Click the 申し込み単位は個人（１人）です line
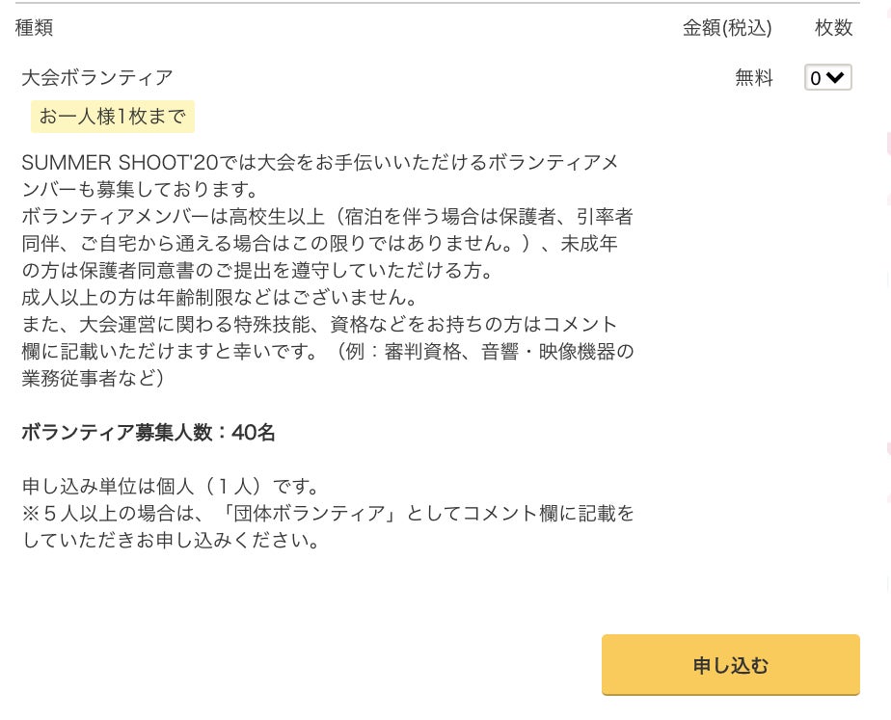 171,487
